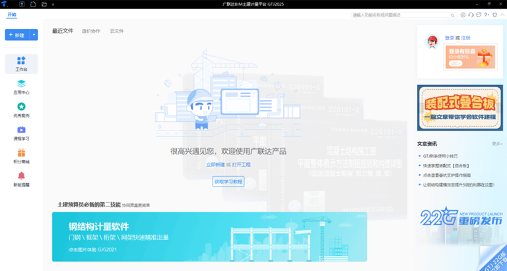Click the open folder icon in title bar
This screenshot has width=507, height=271.
point(44,4)
